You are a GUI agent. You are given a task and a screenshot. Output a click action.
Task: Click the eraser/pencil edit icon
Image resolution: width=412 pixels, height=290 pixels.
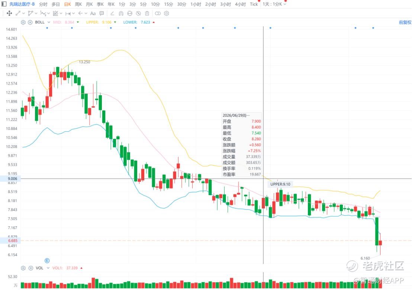(112, 13)
